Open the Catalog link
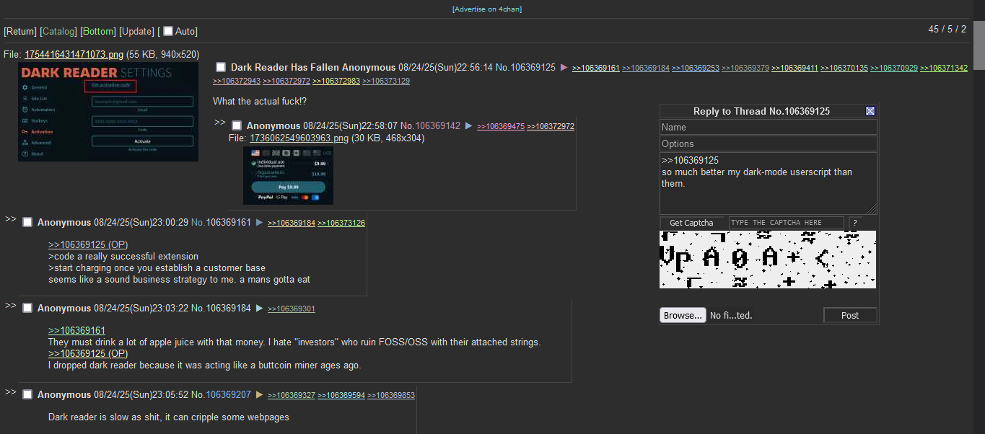 click(58, 31)
